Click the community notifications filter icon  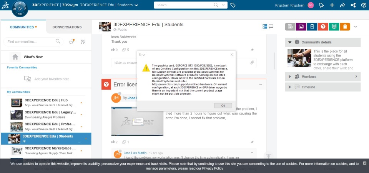pos(72,42)
